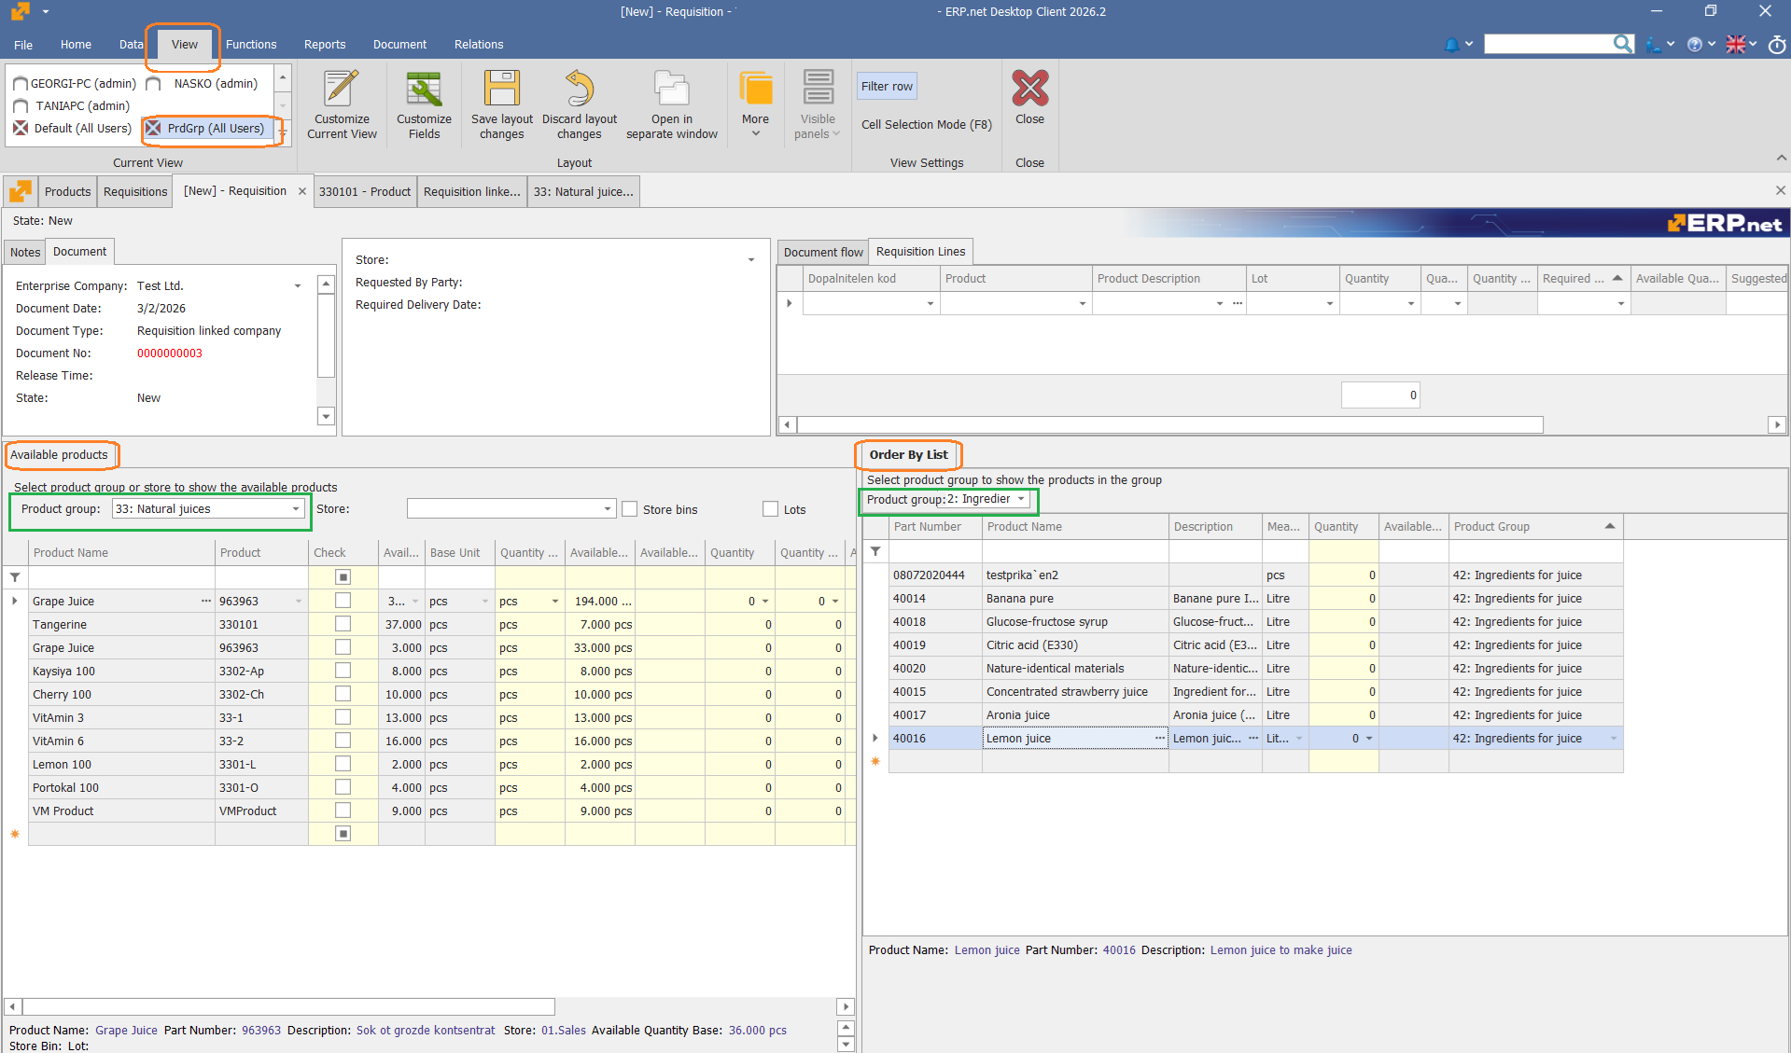Tick the Lots checkbox

(x=770, y=509)
